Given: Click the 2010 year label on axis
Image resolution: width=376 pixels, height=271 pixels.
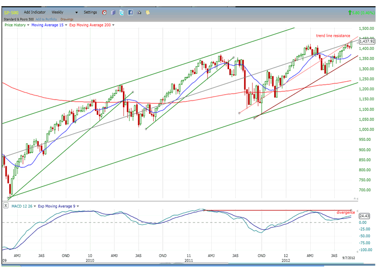Looking at the screenshot, I should [x=90, y=260].
